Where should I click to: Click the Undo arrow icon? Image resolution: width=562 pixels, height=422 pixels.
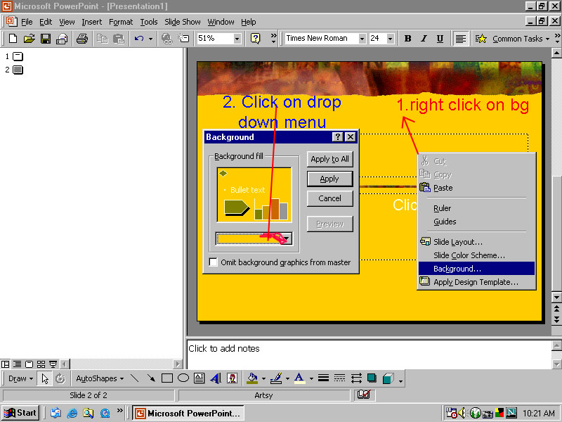click(139, 39)
